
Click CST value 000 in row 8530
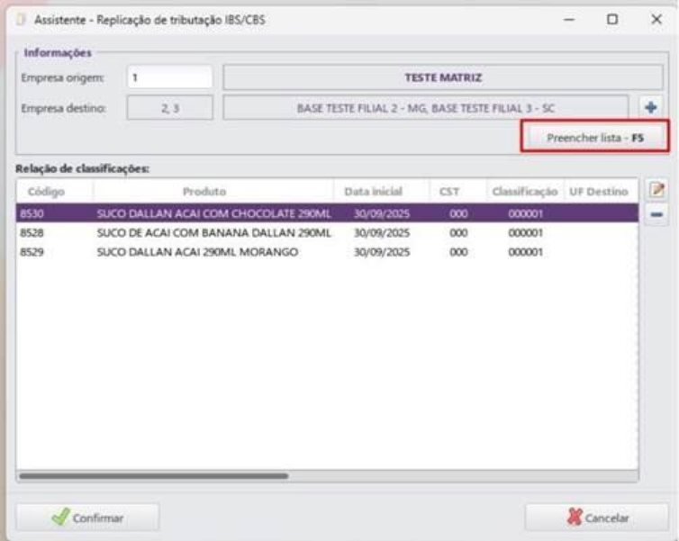click(458, 213)
